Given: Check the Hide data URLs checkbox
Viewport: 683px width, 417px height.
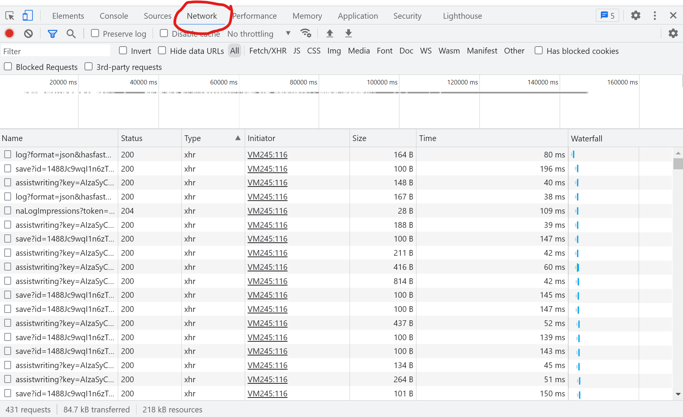Looking at the screenshot, I should click(162, 50).
